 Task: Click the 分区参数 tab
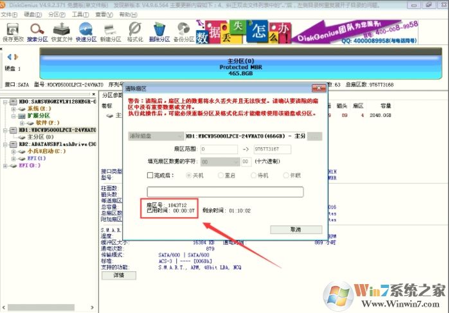point(113,95)
